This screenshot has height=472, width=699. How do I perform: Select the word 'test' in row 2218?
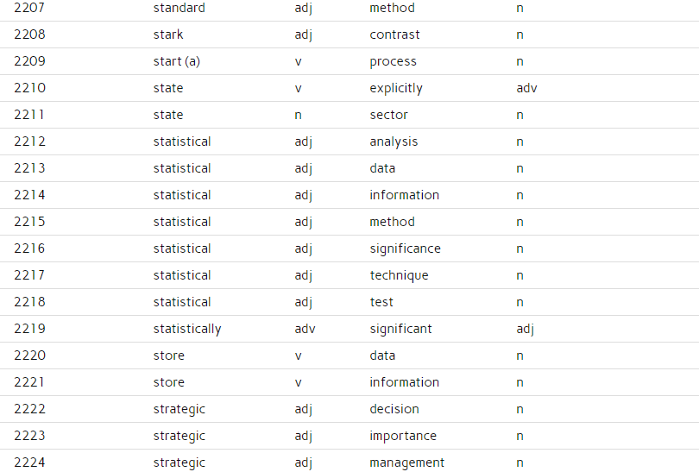pos(381,302)
